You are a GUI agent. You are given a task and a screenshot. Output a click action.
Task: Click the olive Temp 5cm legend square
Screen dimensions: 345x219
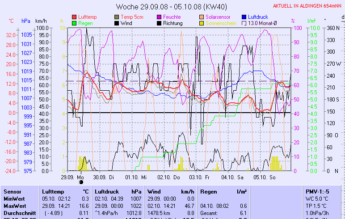[x=117, y=17]
